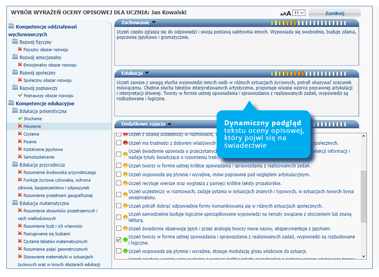Click red X icon beside Czytanie
This screenshot has height=277, width=379.
tap(20, 134)
